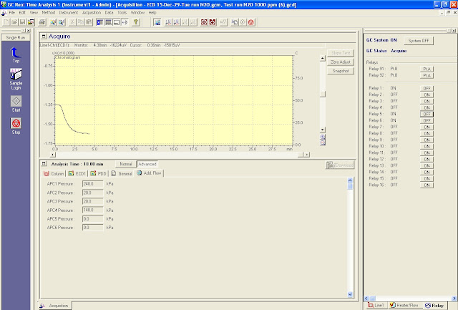458x310 pixels.
Task: Turn Relay 2 ON
Action: click(x=427, y=95)
